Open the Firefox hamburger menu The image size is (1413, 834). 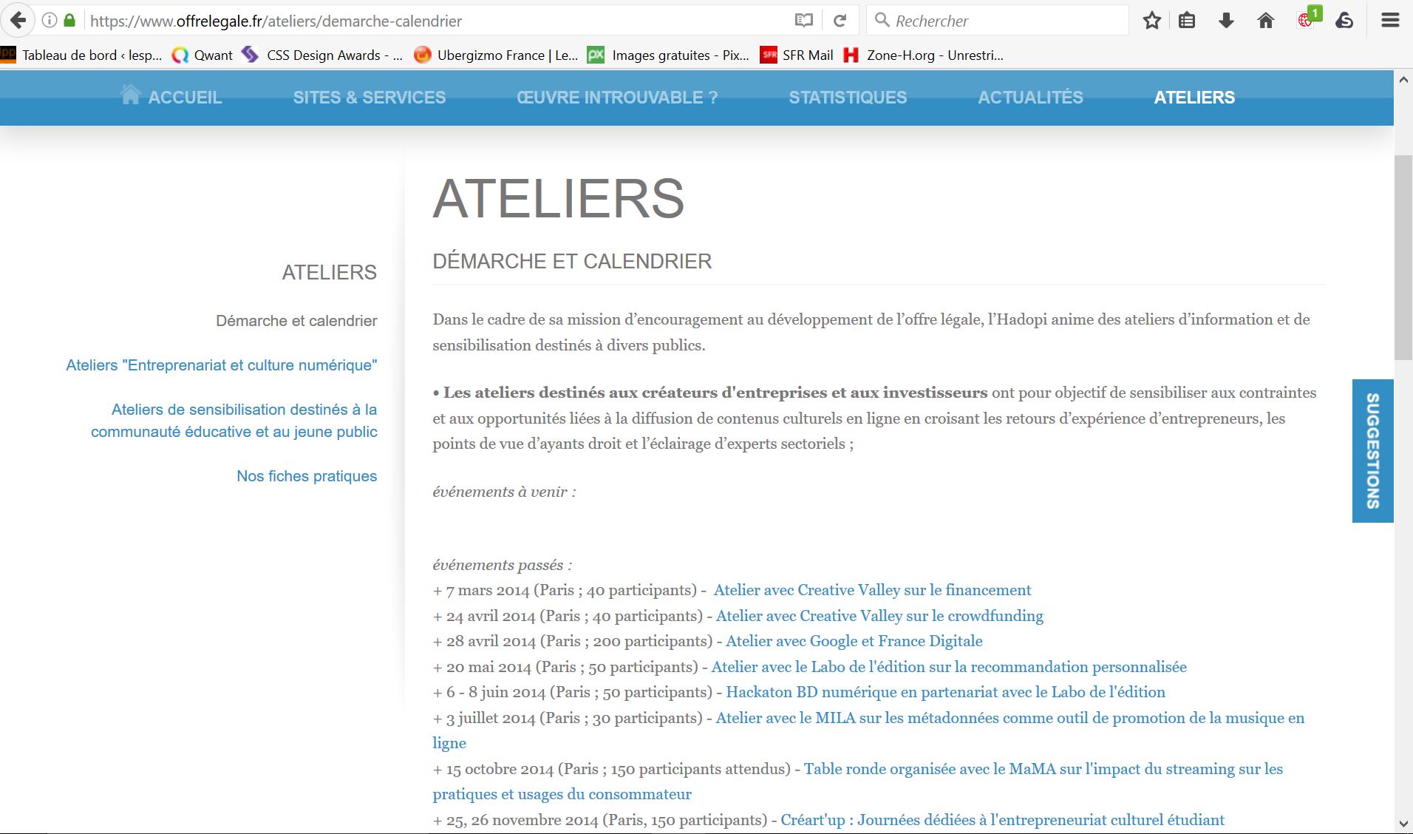(x=1390, y=21)
